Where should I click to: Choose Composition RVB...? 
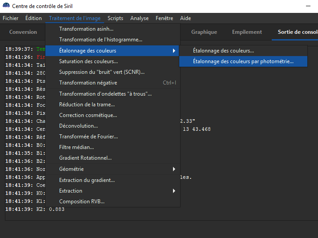pyautogui.click(x=113, y=202)
